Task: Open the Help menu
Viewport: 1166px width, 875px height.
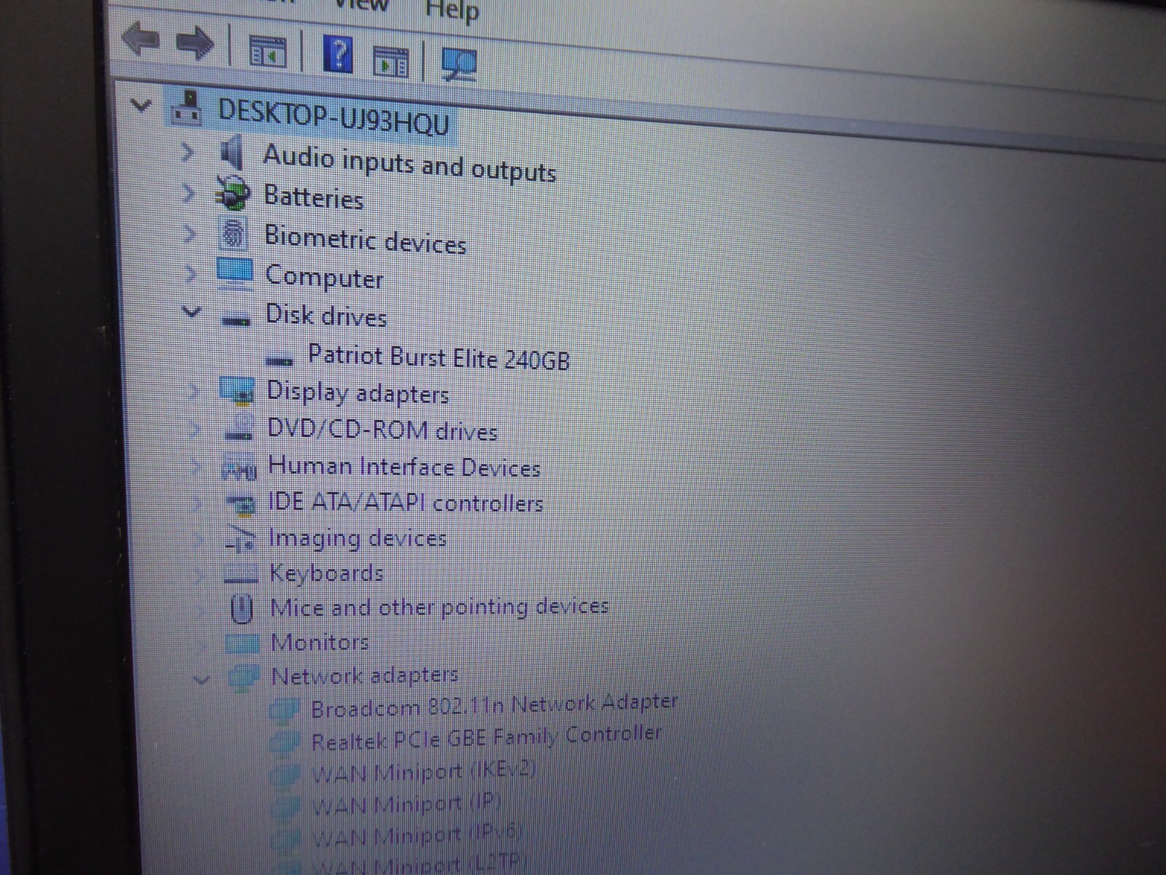Action: 452,9
